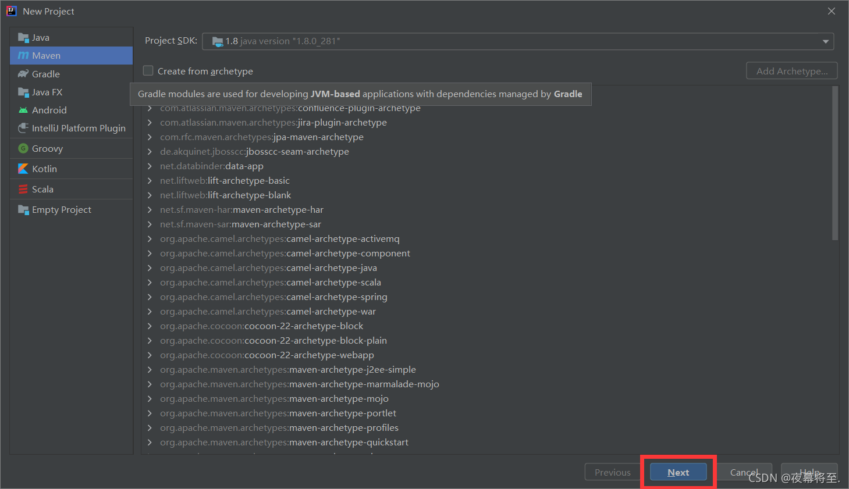Expand the maven-archetype-portlet node
849x489 pixels.
150,413
